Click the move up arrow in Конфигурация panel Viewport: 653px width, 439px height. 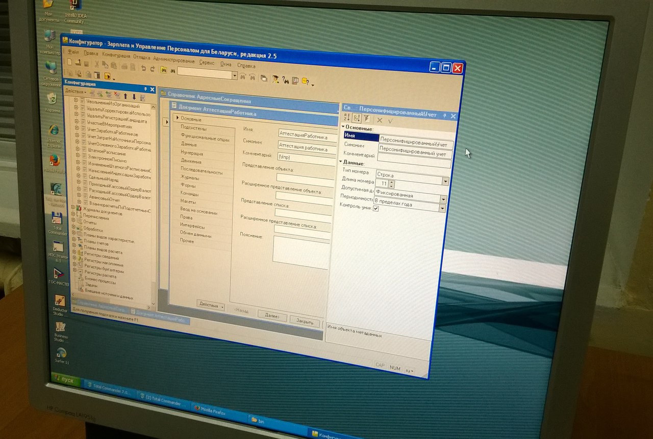click(125, 96)
